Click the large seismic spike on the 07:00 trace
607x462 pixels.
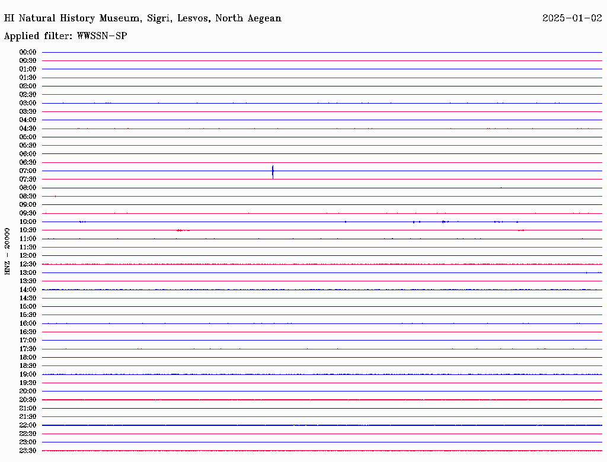(x=273, y=172)
